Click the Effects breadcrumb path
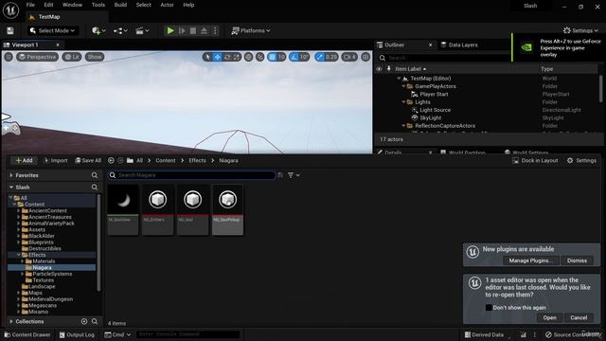The width and height of the screenshot is (606, 341). click(x=197, y=160)
